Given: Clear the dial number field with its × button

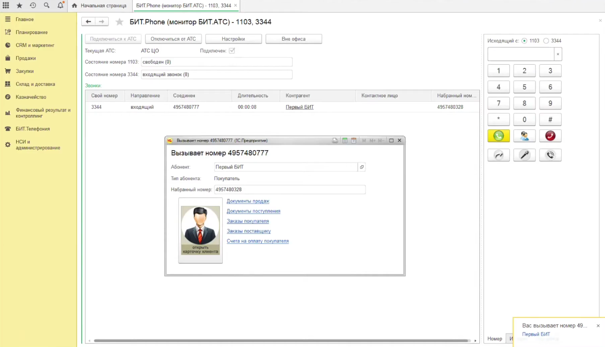Looking at the screenshot, I should pos(558,54).
